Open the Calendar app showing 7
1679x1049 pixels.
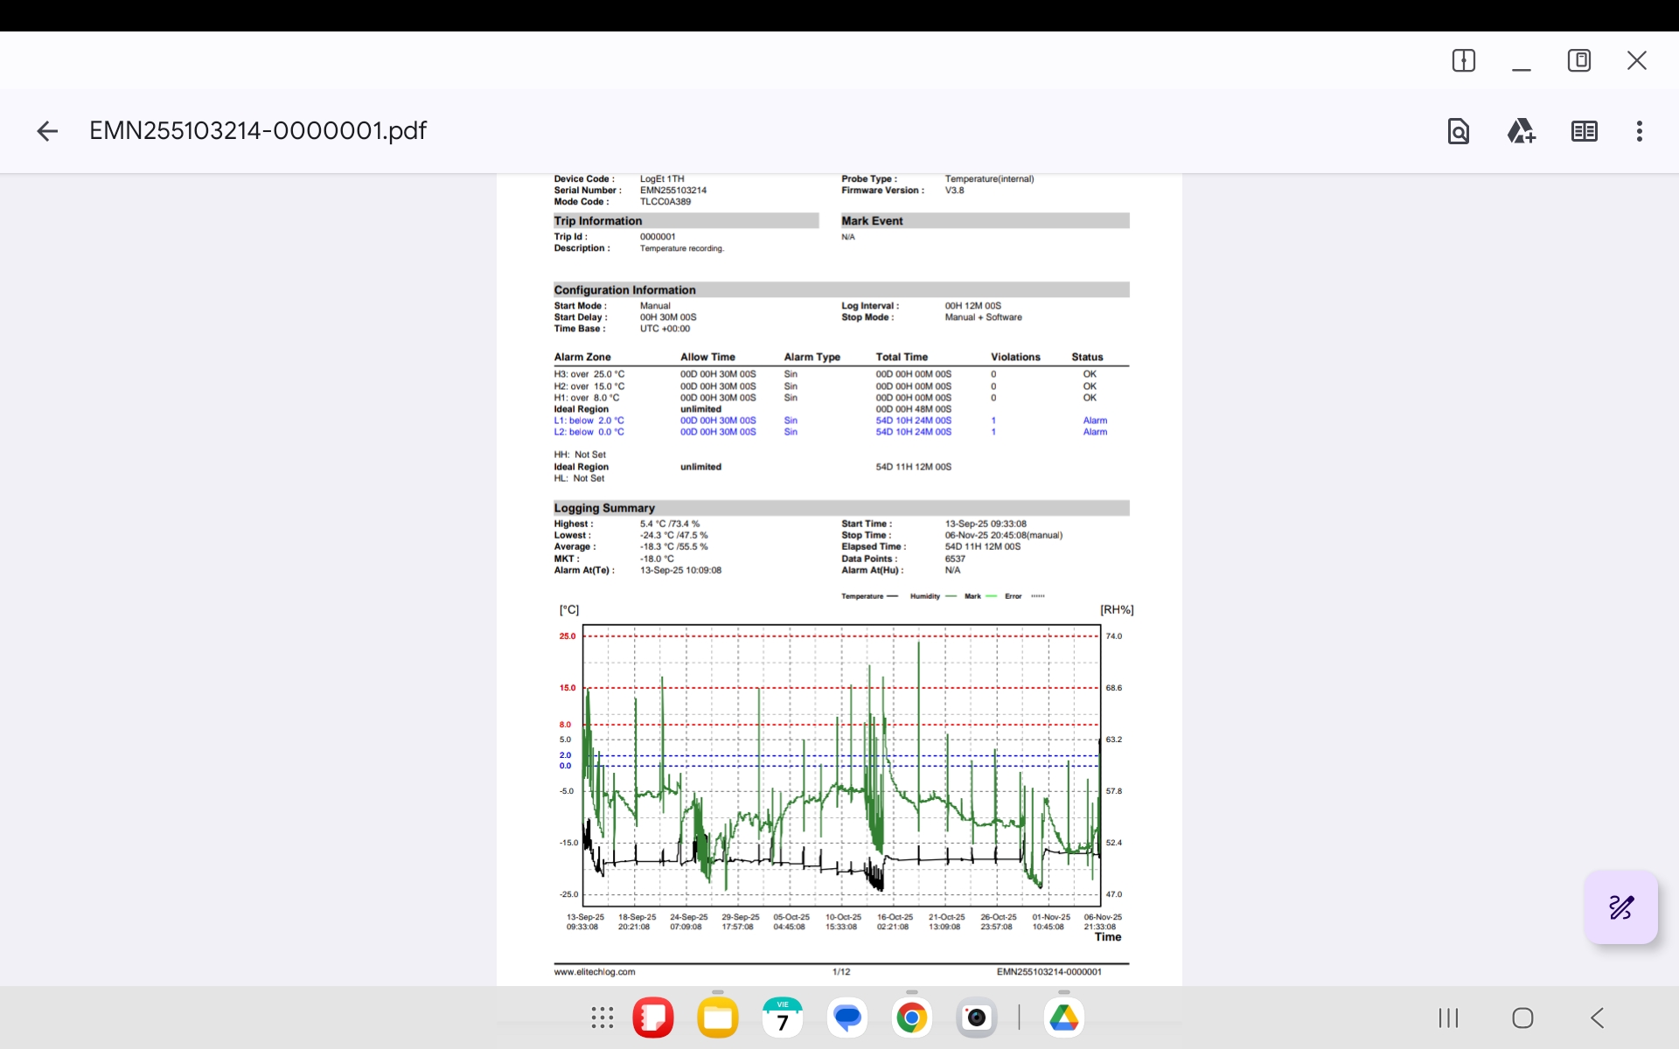coord(782,1018)
